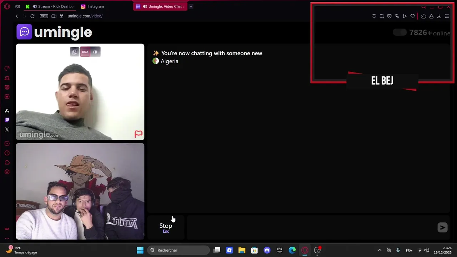457x257 pixels.
Task: Show downloads with the download icon
Action: pyautogui.click(x=439, y=16)
